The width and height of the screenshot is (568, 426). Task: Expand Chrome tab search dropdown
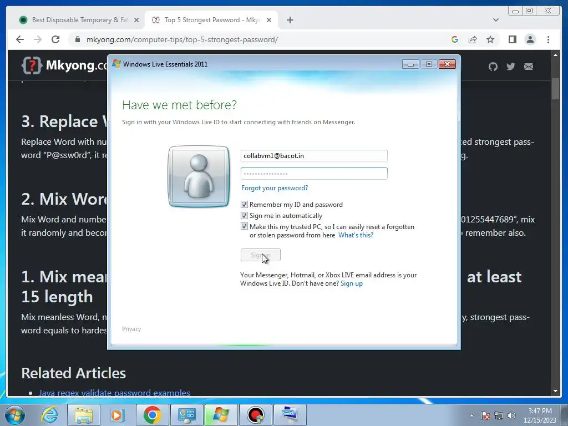495,20
